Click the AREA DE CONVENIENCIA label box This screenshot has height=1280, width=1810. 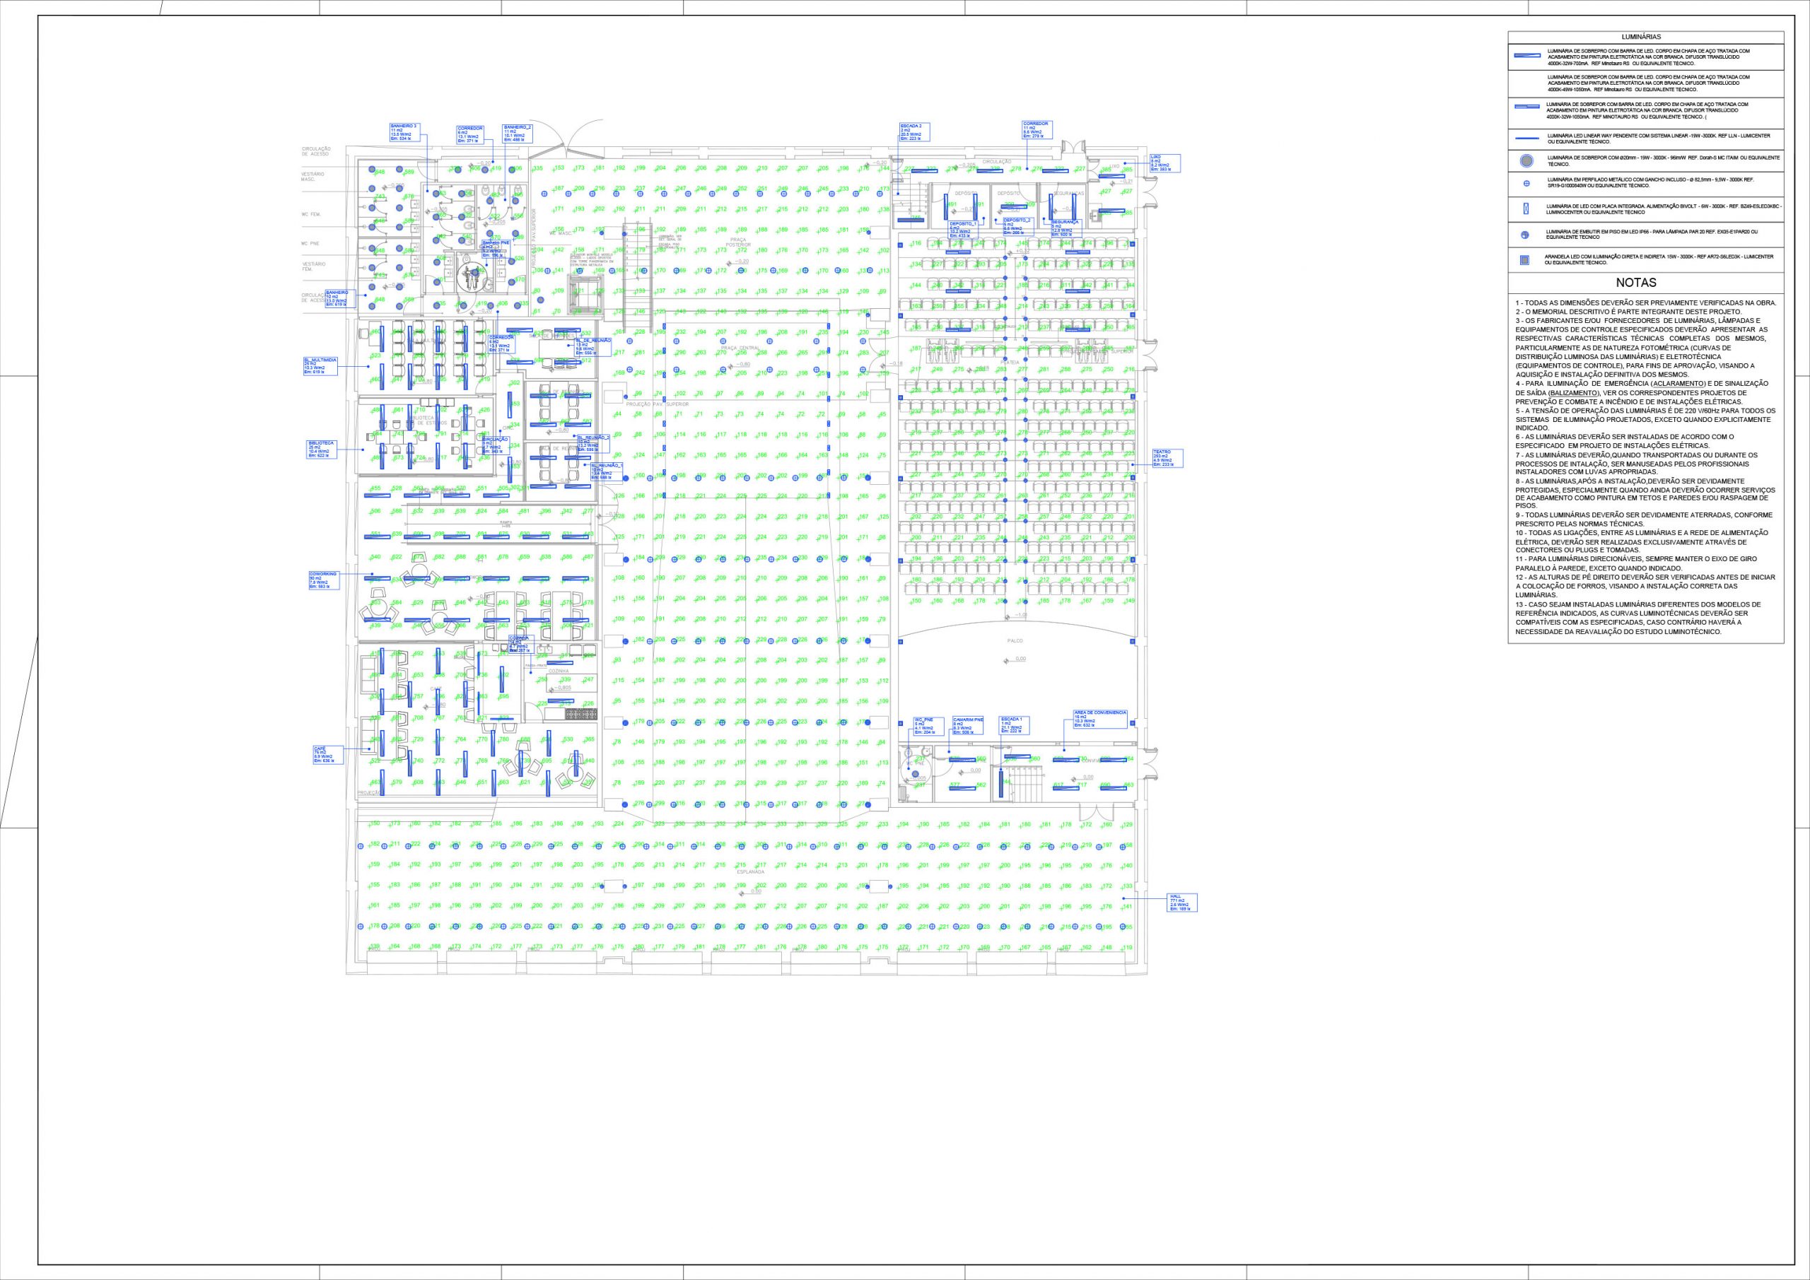[x=1101, y=719]
